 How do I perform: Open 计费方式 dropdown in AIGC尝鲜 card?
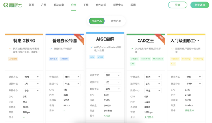coord(112,75)
